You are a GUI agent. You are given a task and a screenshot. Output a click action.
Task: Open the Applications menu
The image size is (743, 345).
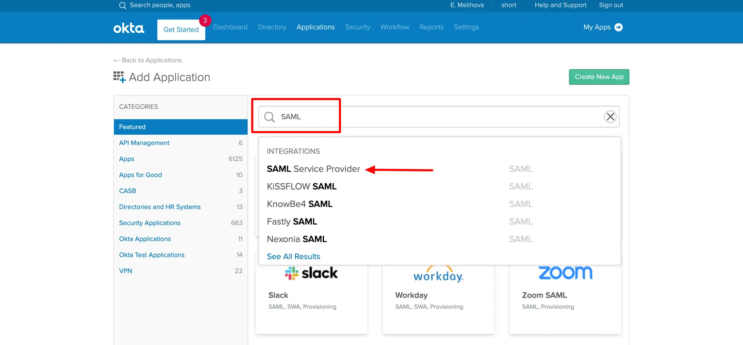316,27
